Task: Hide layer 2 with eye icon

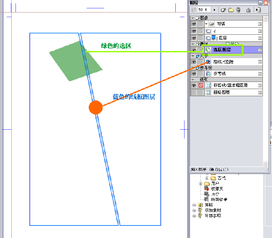Action: (x=194, y=31)
